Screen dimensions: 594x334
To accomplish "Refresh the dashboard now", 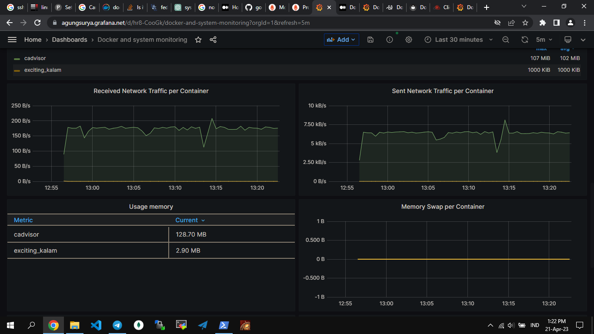I will (525, 40).
